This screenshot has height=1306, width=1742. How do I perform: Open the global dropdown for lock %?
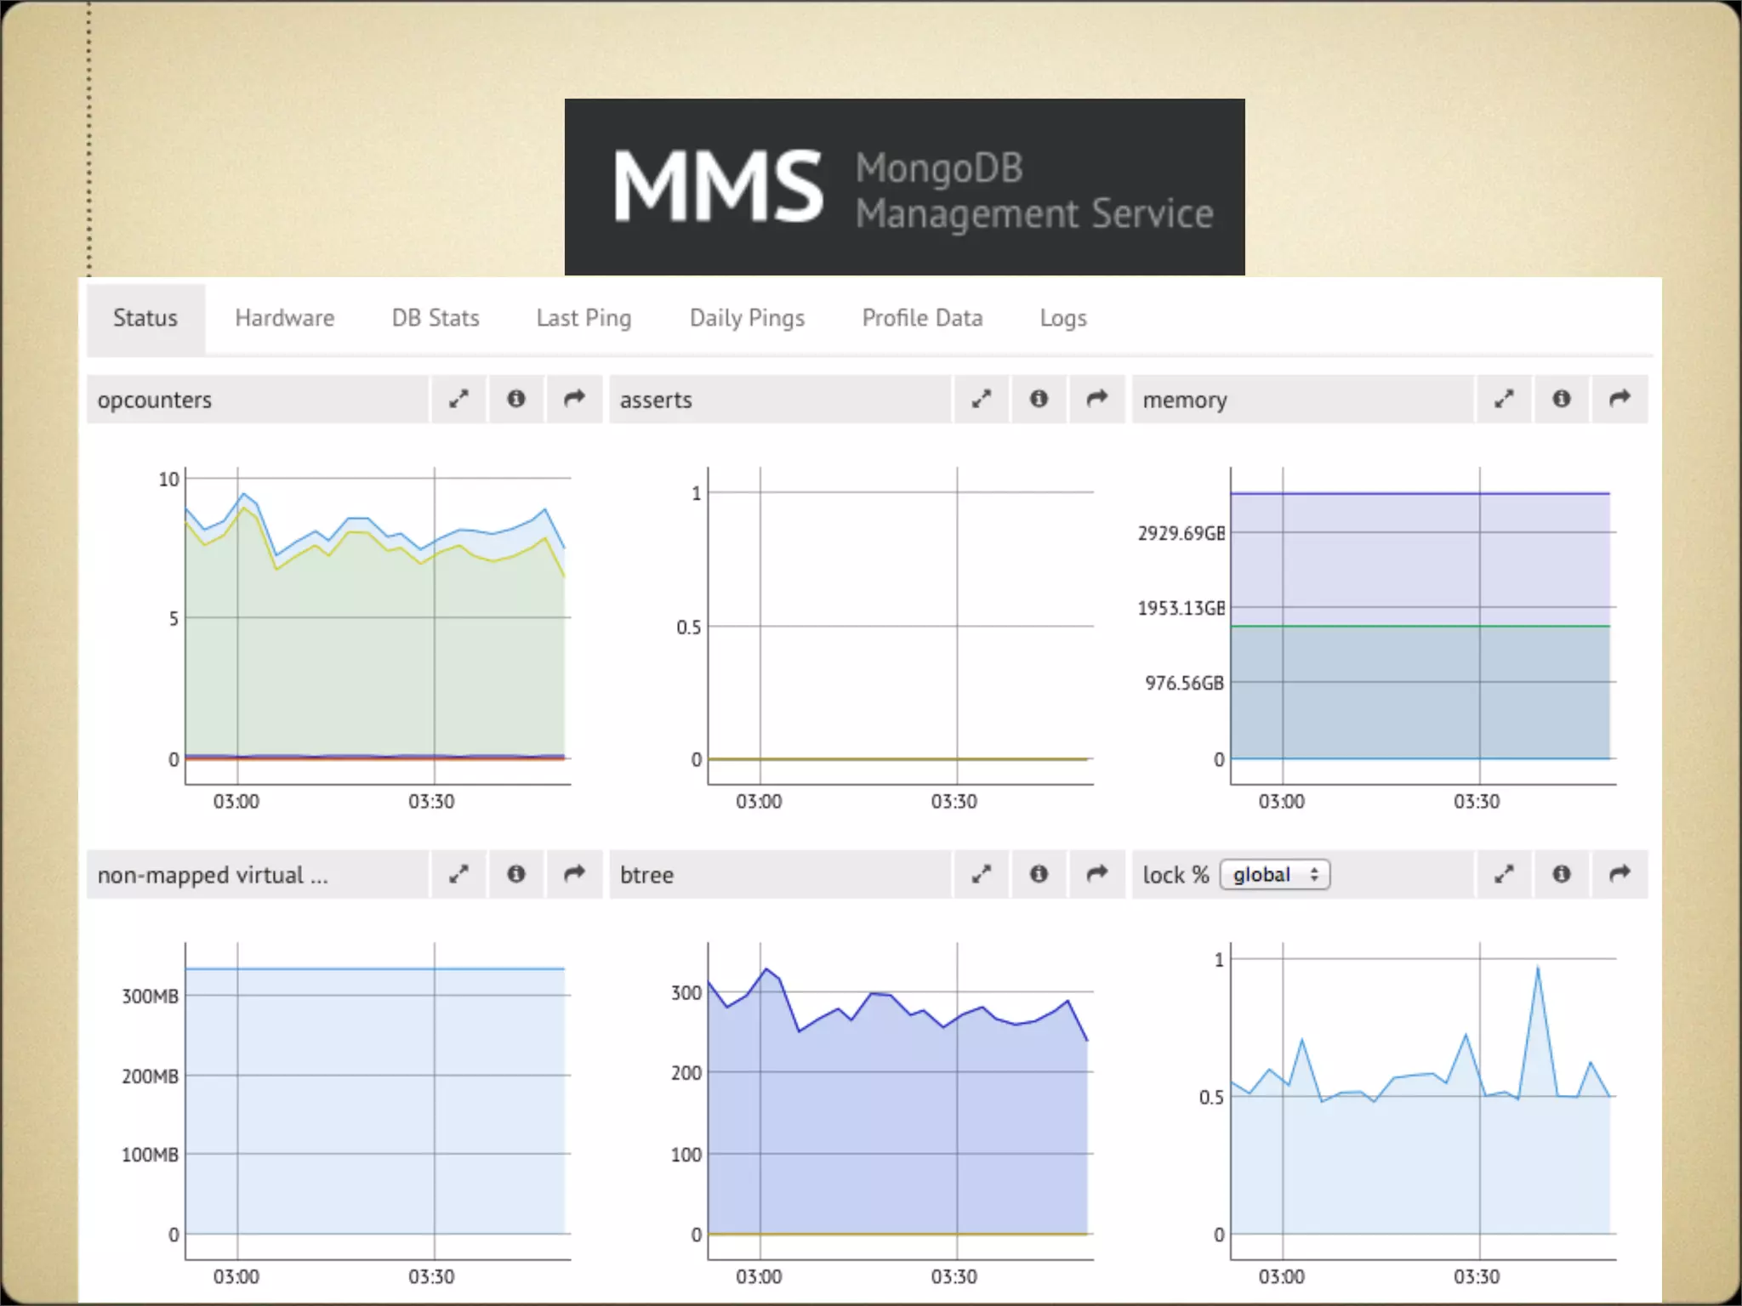(x=1274, y=875)
